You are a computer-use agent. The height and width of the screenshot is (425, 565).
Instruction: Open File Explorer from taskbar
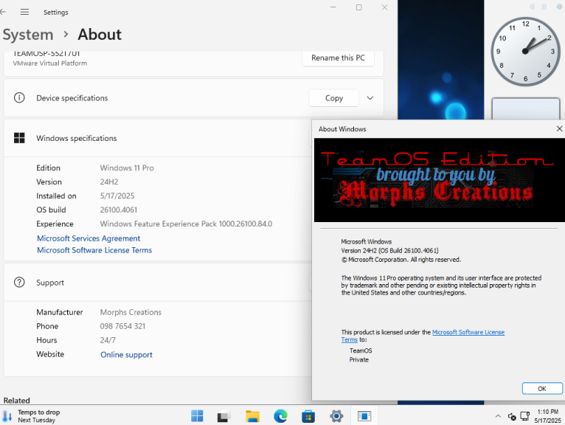point(252,416)
